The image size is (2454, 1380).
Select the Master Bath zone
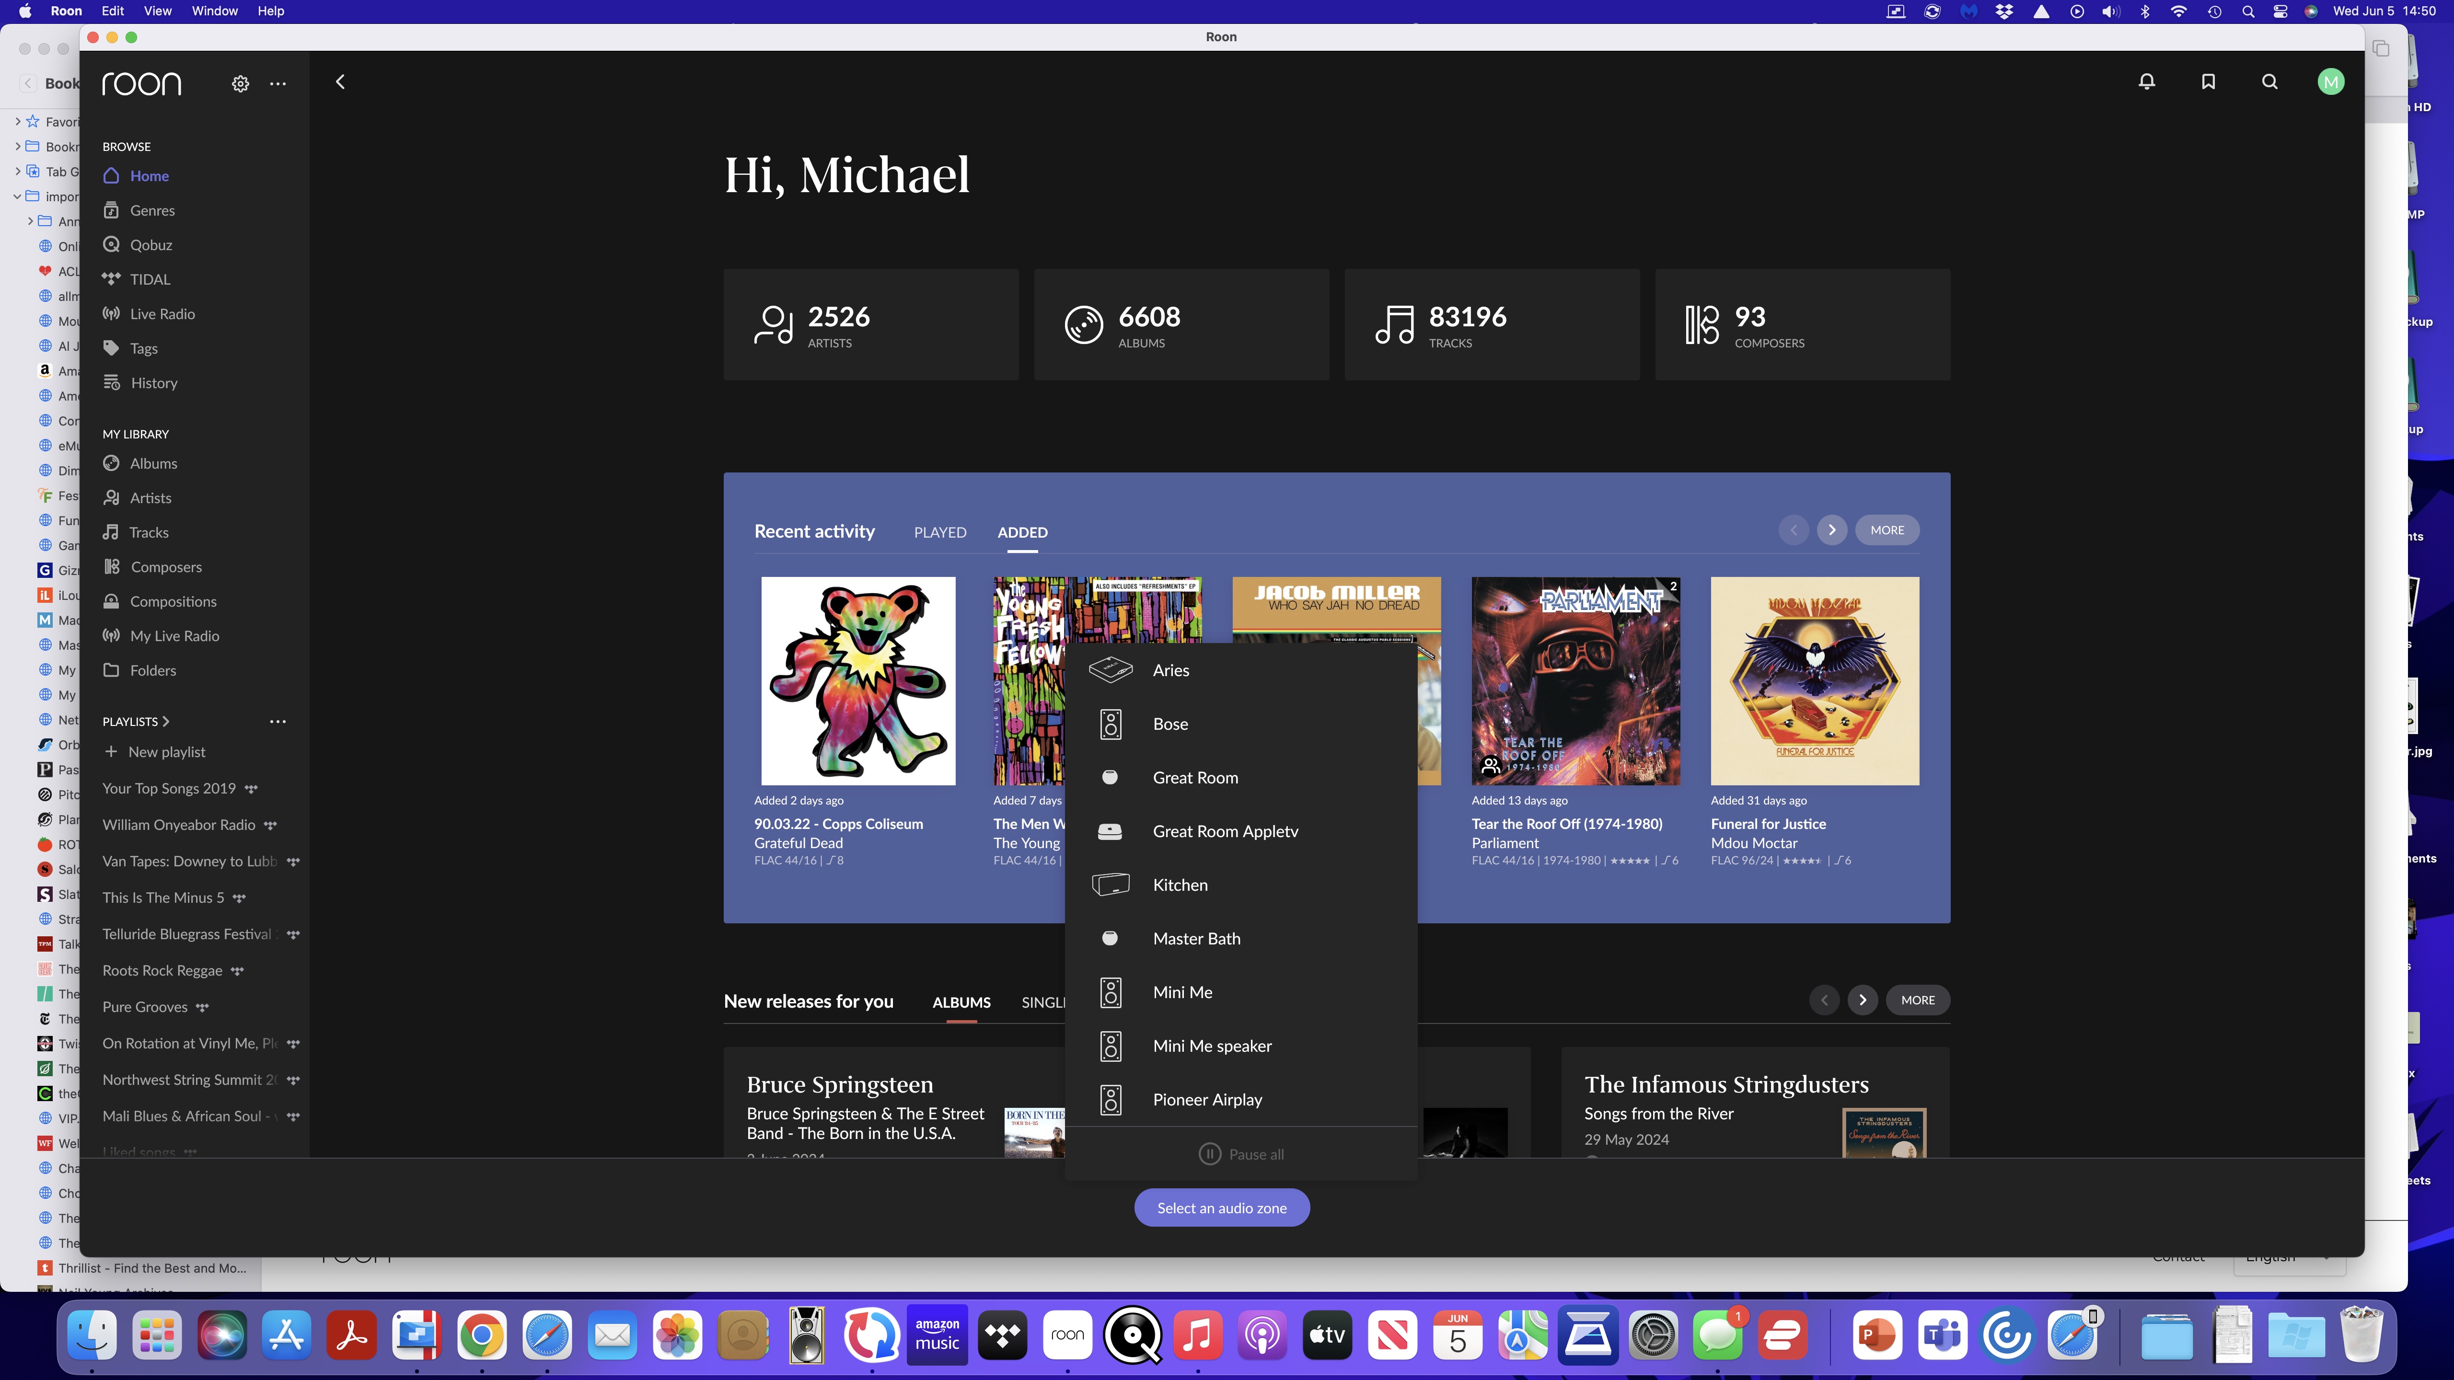pos(1240,938)
